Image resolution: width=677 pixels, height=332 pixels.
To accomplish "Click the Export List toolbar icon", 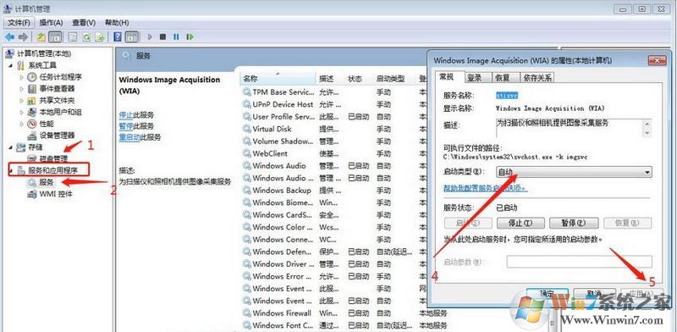I will tap(100, 37).
